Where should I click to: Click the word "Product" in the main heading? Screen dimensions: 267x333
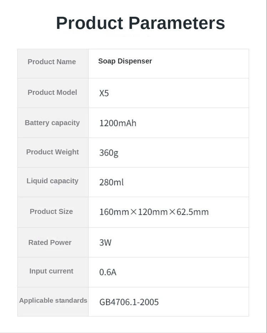coord(89,23)
